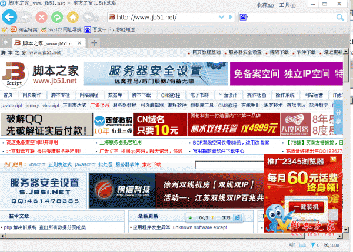This screenshot has height=252, width=353.
Task: Open the 应用程序发生异常 article link
Action: (x=180, y=227)
